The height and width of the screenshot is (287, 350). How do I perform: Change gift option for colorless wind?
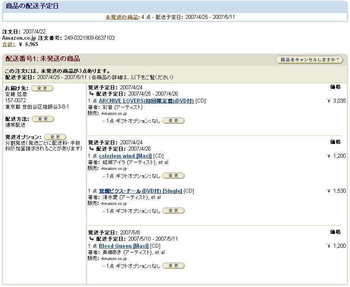click(x=173, y=176)
